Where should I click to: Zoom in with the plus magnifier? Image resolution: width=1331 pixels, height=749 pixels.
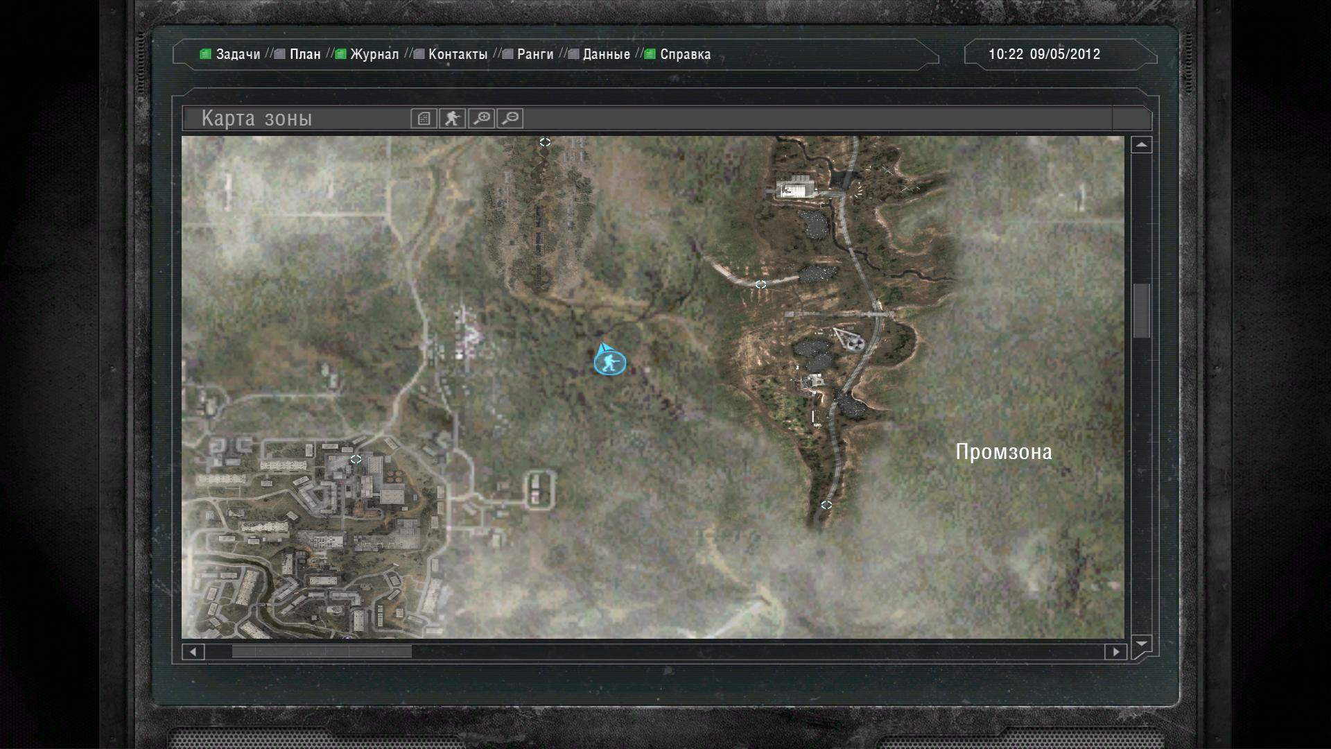pos(481,119)
